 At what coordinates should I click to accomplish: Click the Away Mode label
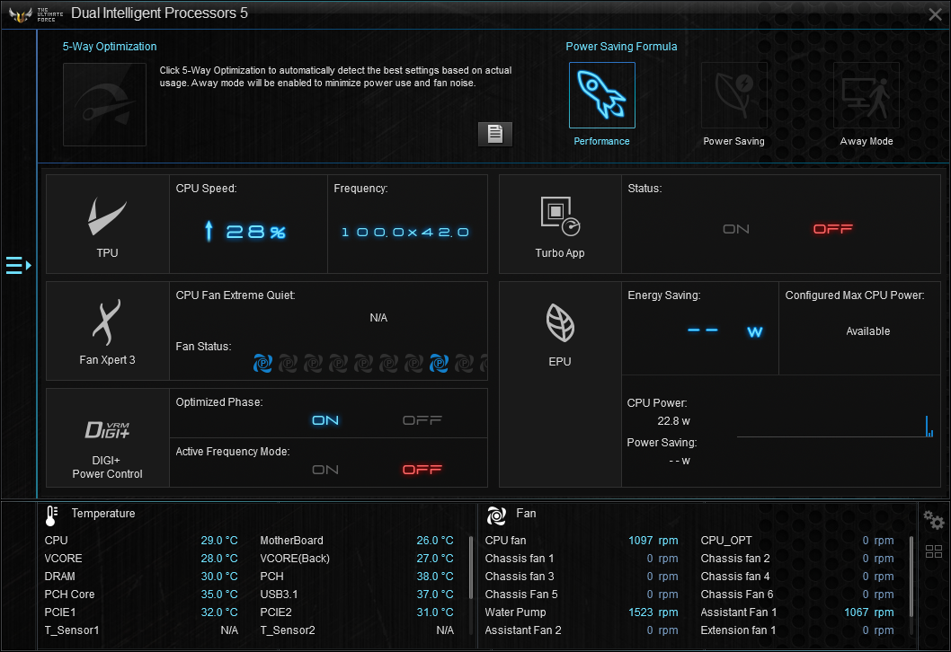coord(867,141)
